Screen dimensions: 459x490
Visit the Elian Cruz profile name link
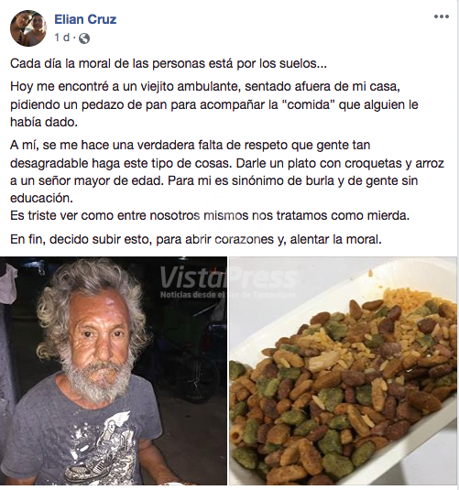[85, 19]
